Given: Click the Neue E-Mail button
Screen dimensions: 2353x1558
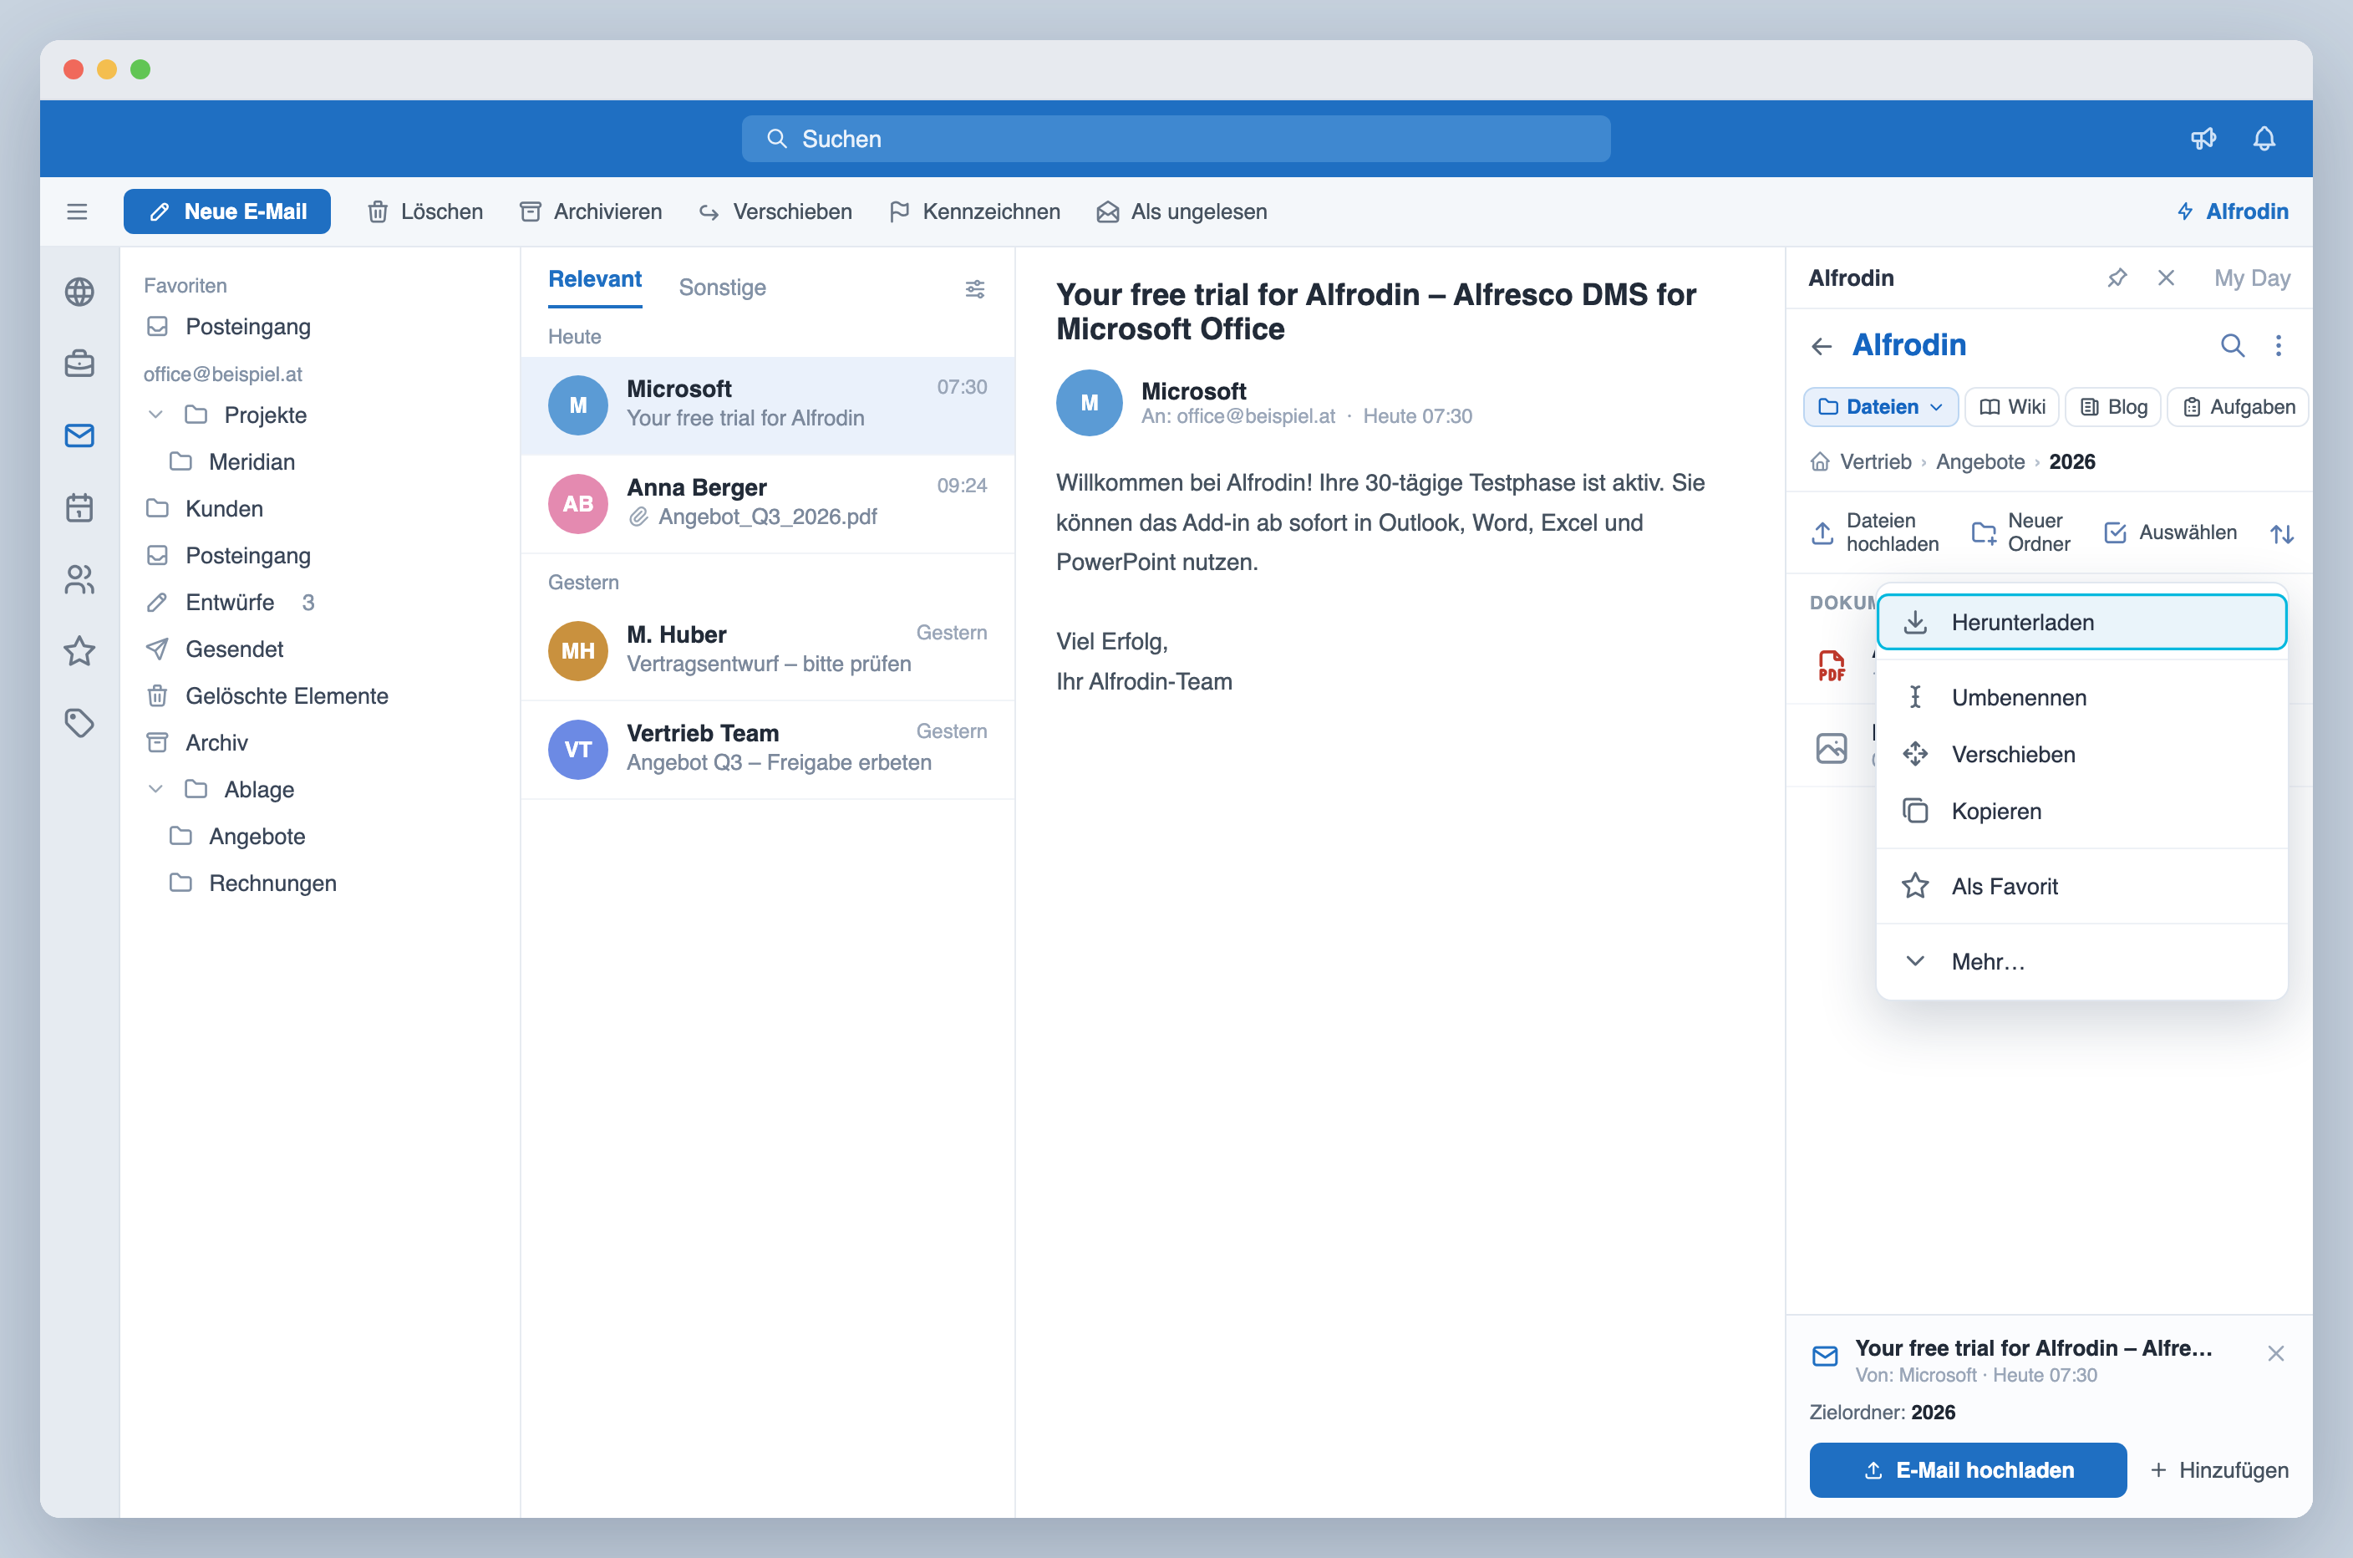Looking at the screenshot, I should pos(226,211).
